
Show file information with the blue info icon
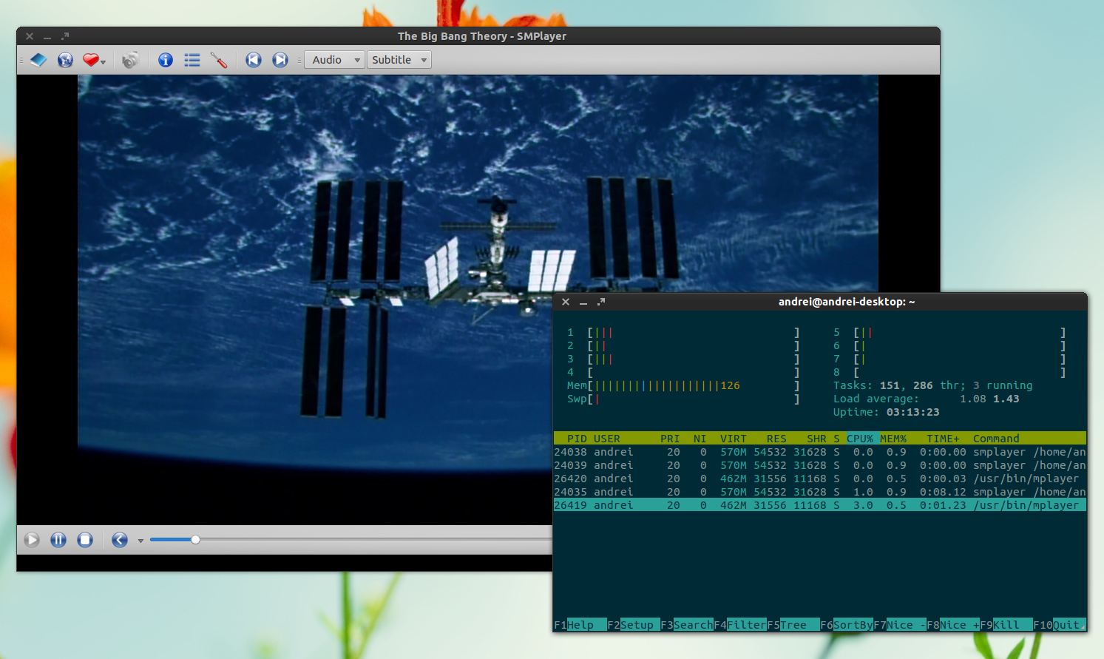coord(166,60)
